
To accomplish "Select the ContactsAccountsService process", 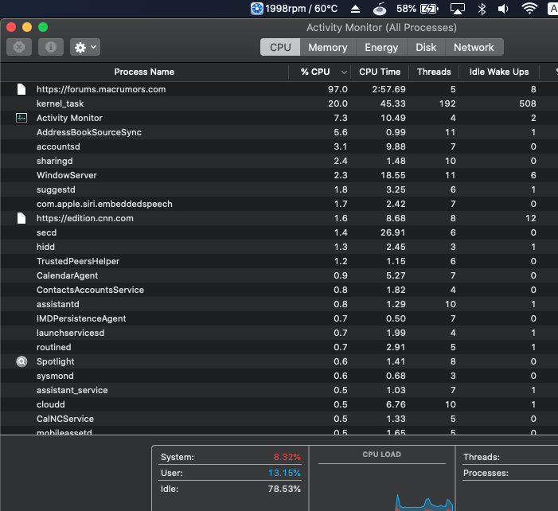I will tap(91, 290).
